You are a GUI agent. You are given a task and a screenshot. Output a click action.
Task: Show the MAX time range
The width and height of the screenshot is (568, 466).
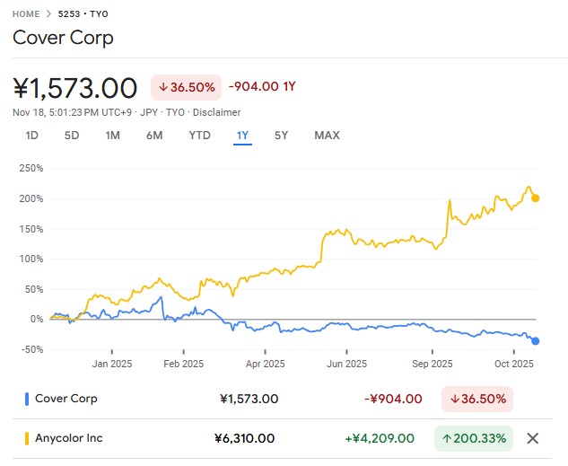tap(327, 136)
